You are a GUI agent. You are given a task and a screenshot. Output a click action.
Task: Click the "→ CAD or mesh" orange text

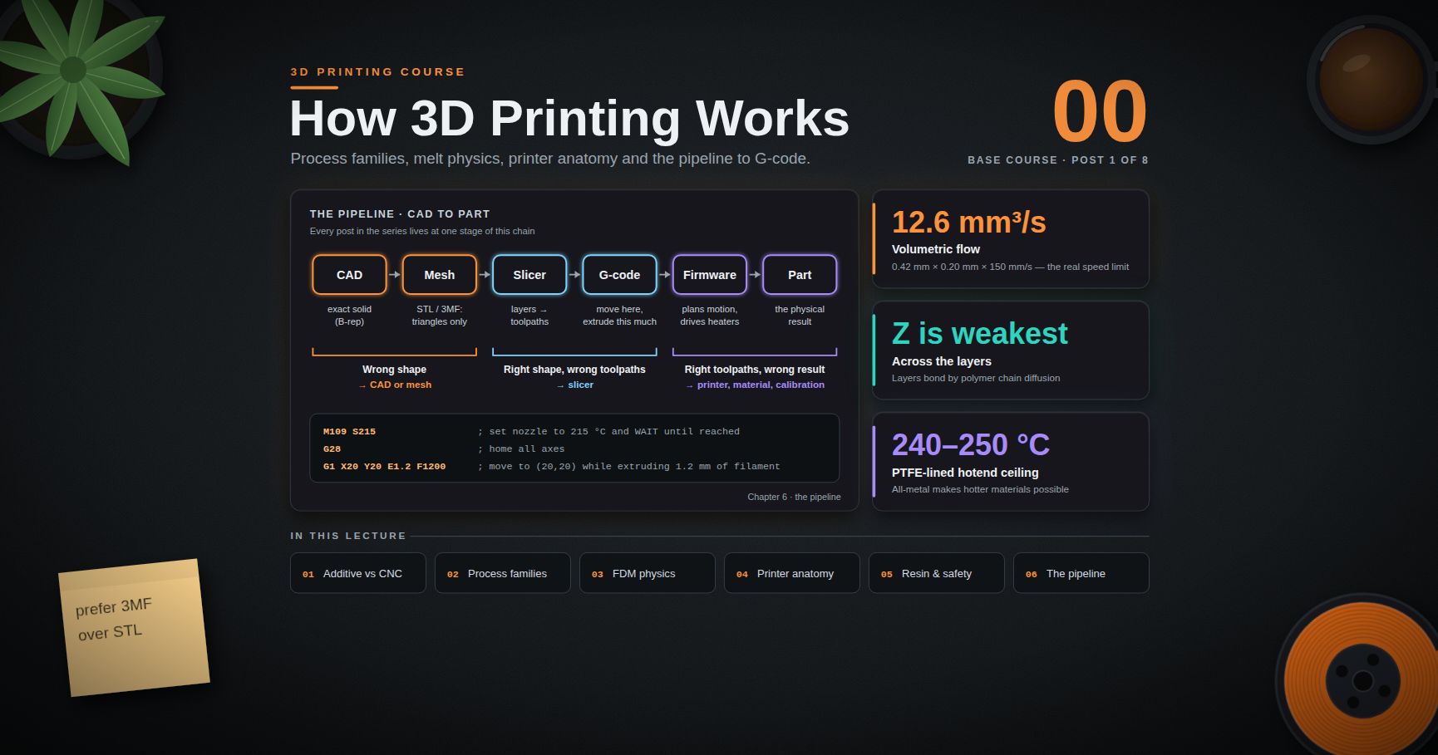pyautogui.click(x=395, y=385)
